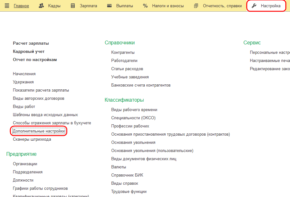Open Способы отражения зарплаты в бухучете

52,123
